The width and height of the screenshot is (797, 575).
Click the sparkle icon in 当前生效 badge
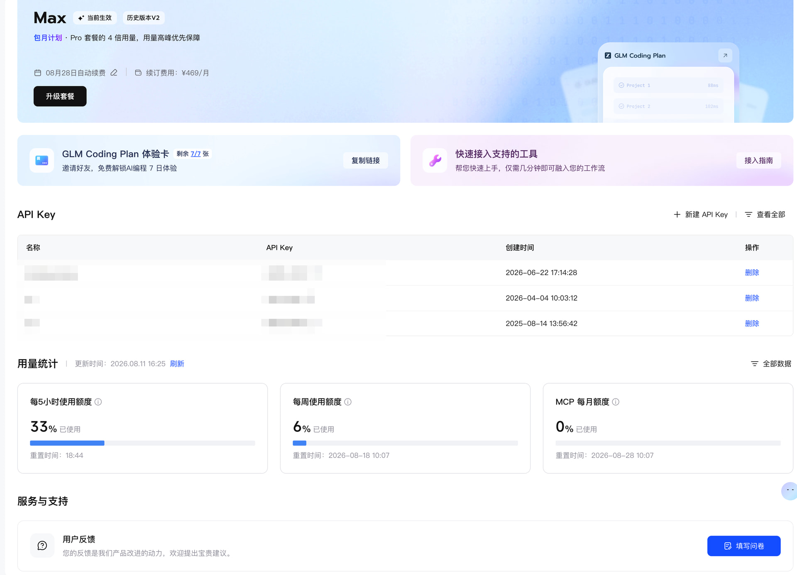(x=81, y=18)
